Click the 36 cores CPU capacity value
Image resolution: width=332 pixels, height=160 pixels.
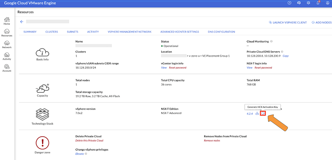[x=166, y=85]
